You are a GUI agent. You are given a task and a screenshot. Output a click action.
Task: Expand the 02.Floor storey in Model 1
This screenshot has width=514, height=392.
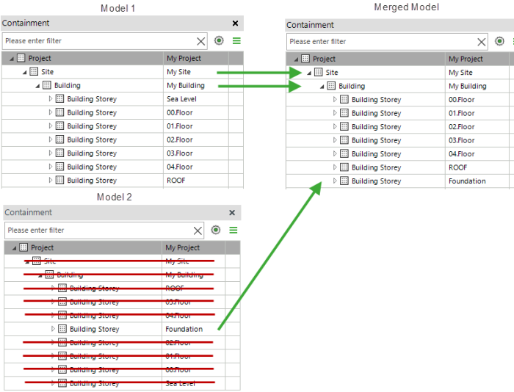51,139
